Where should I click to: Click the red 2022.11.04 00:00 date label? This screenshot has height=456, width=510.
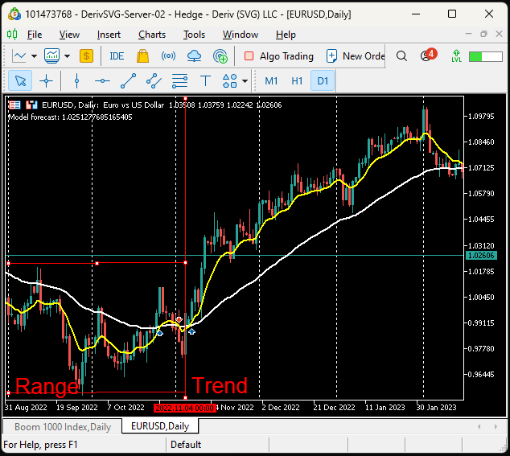click(x=184, y=408)
